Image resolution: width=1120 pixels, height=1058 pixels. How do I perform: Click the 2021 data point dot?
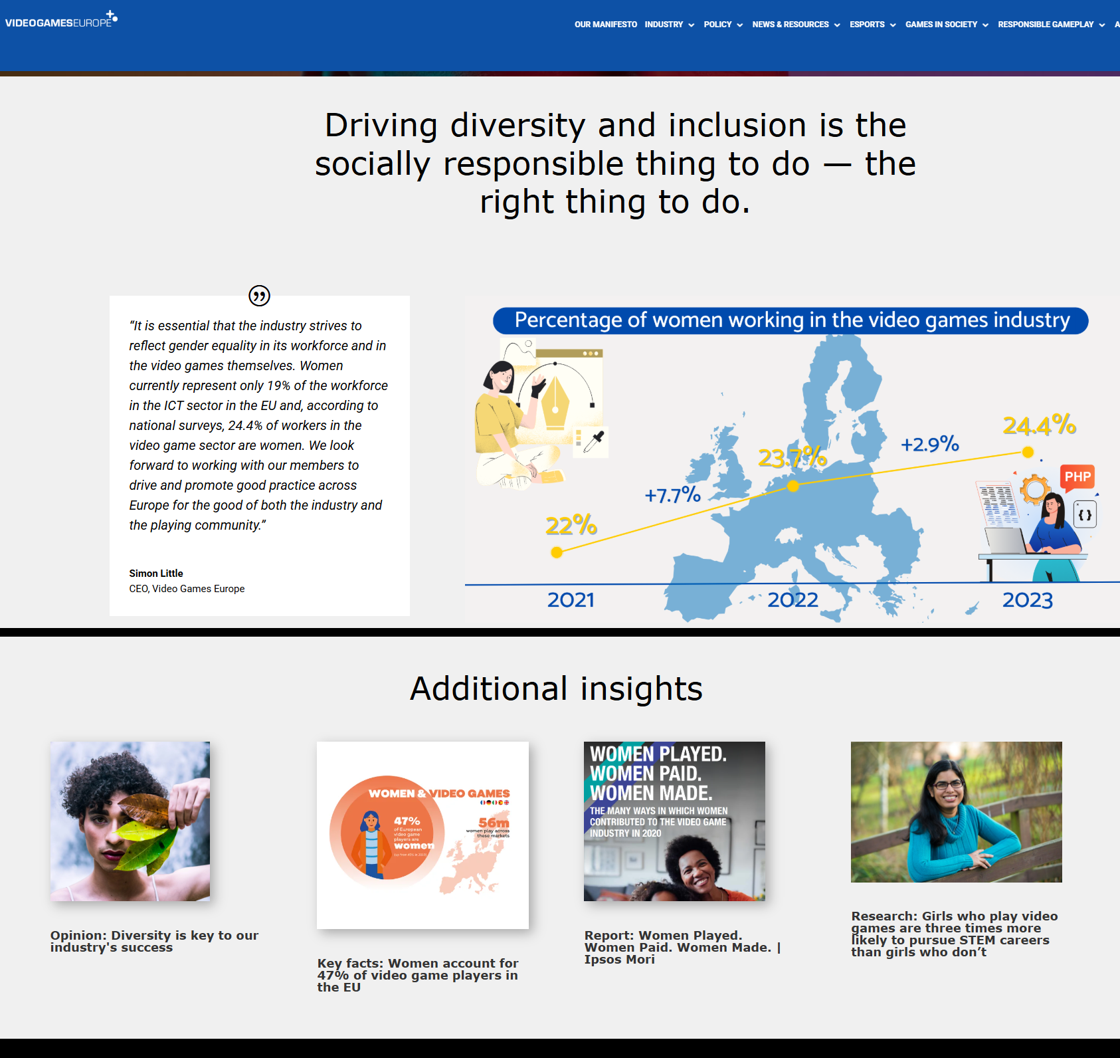[557, 552]
